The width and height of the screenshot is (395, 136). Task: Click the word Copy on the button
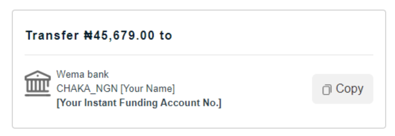click(349, 89)
